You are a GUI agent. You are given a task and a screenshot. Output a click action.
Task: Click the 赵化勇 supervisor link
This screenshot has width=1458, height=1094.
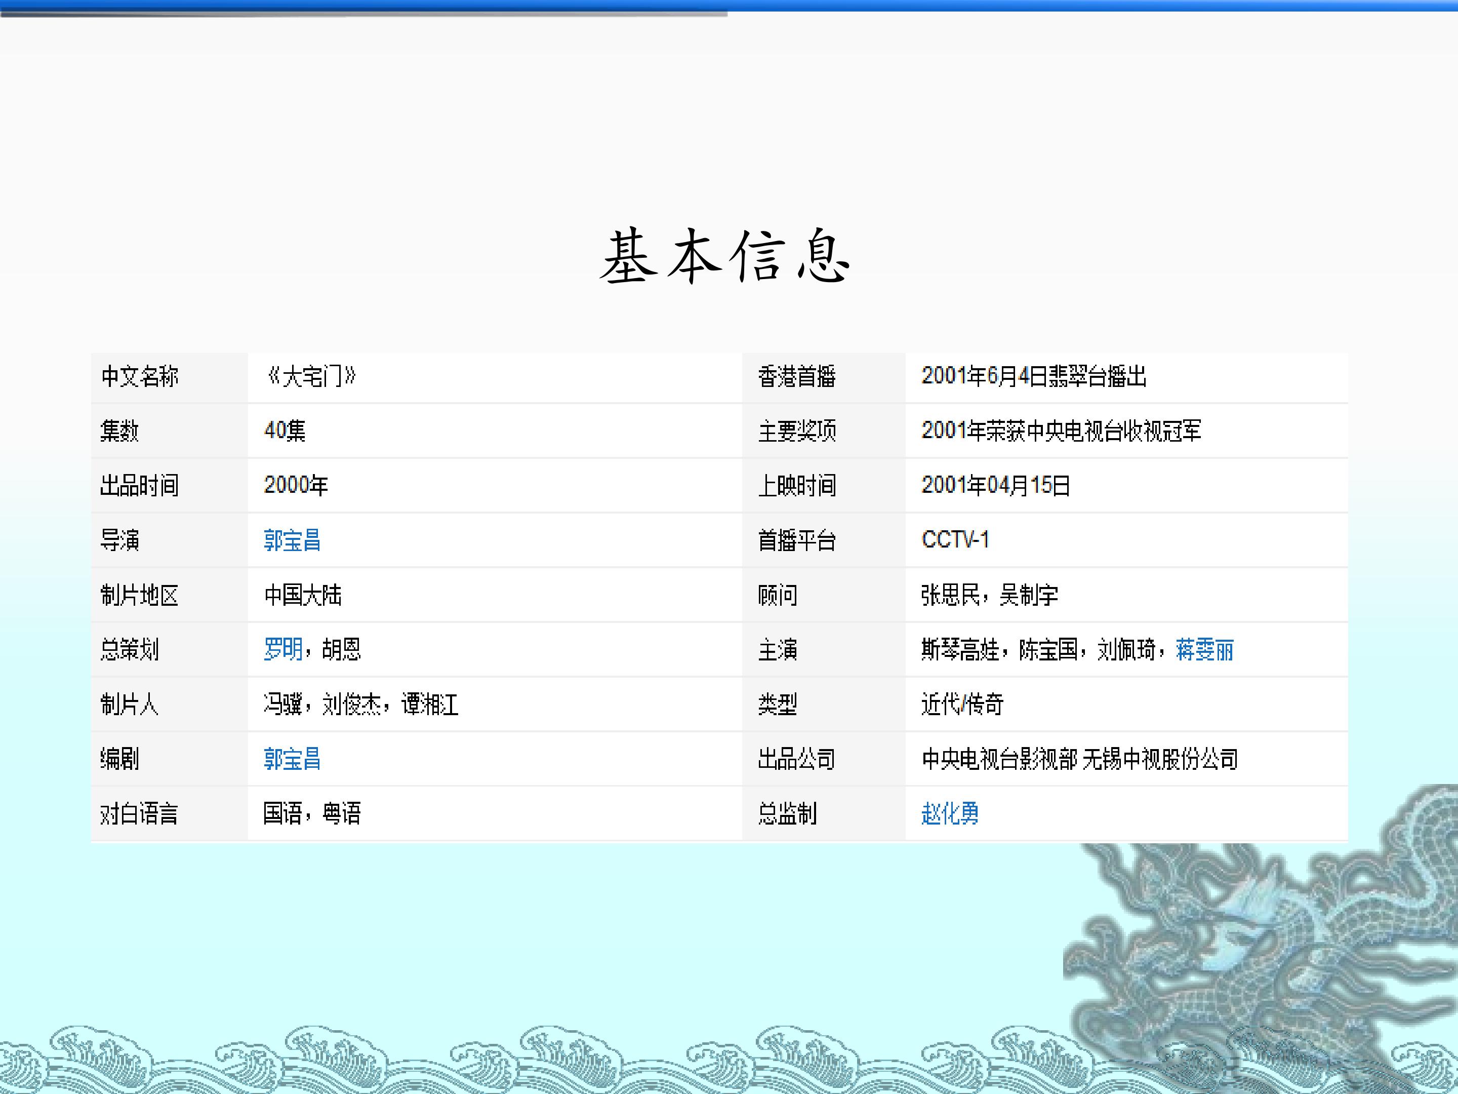pos(950,814)
